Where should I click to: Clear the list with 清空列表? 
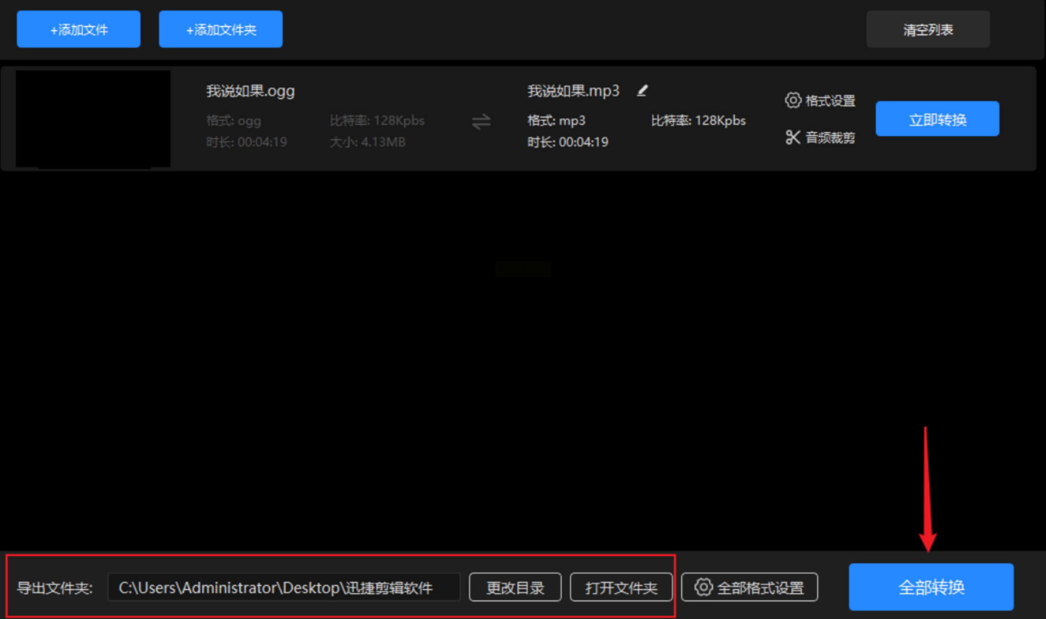click(x=928, y=30)
